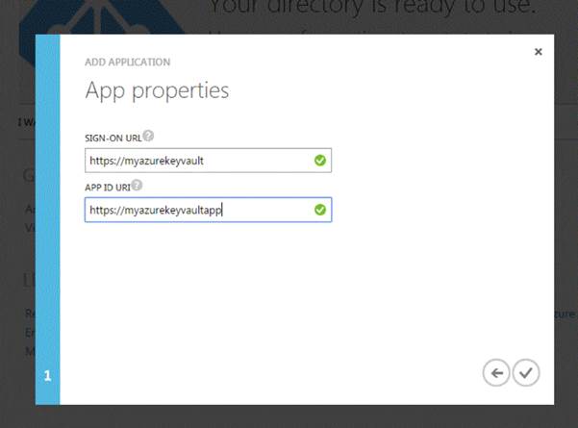
Task: Close the Add Application dialog
Action: (539, 52)
